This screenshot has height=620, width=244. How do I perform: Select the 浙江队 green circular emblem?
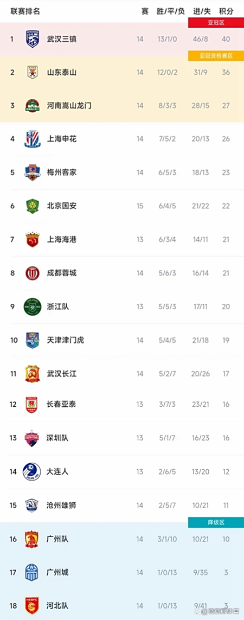click(32, 306)
